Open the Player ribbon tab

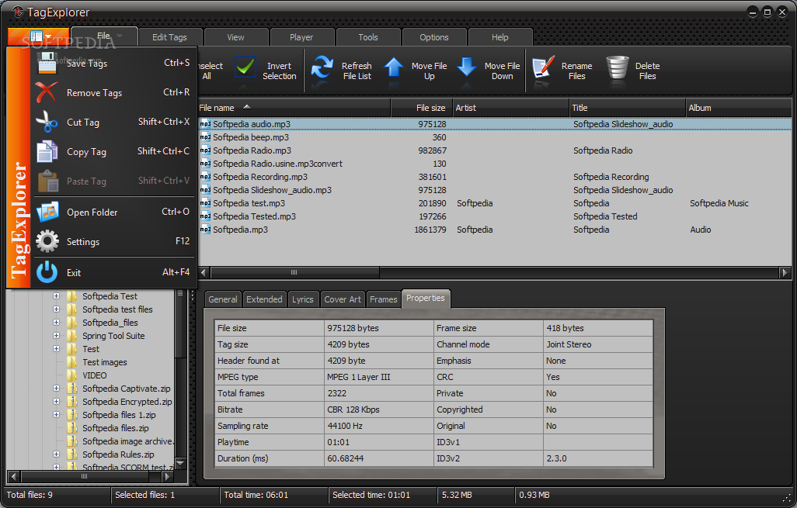click(x=301, y=37)
